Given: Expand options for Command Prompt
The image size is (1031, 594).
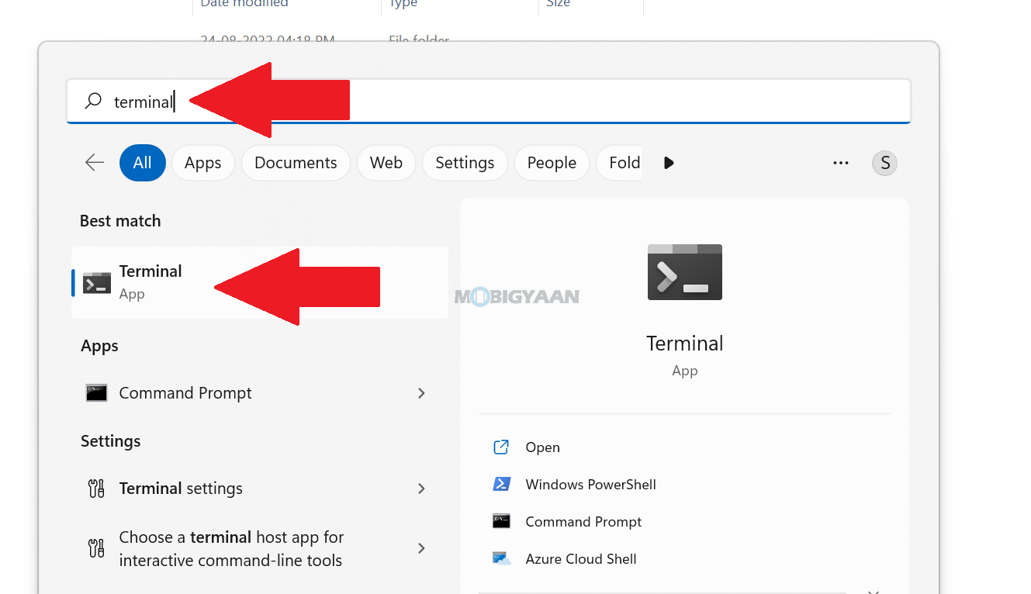Looking at the screenshot, I should (x=421, y=392).
